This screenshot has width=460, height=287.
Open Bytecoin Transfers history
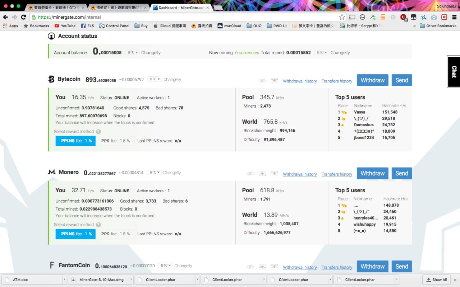tap(337, 81)
